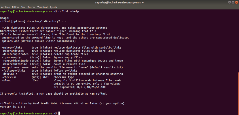The image size is (239, 115).
Task: Open the Archivo menu
Action: [x=5, y=7]
